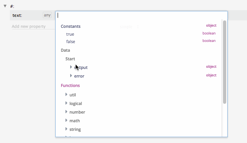Expand the number functions group
This screenshot has height=143, width=247.
pyautogui.click(x=66, y=112)
